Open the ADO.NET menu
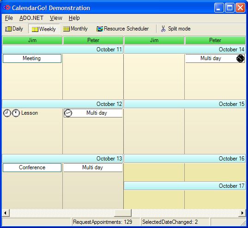The height and width of the screenshot is (228, 248). [31, 18]
